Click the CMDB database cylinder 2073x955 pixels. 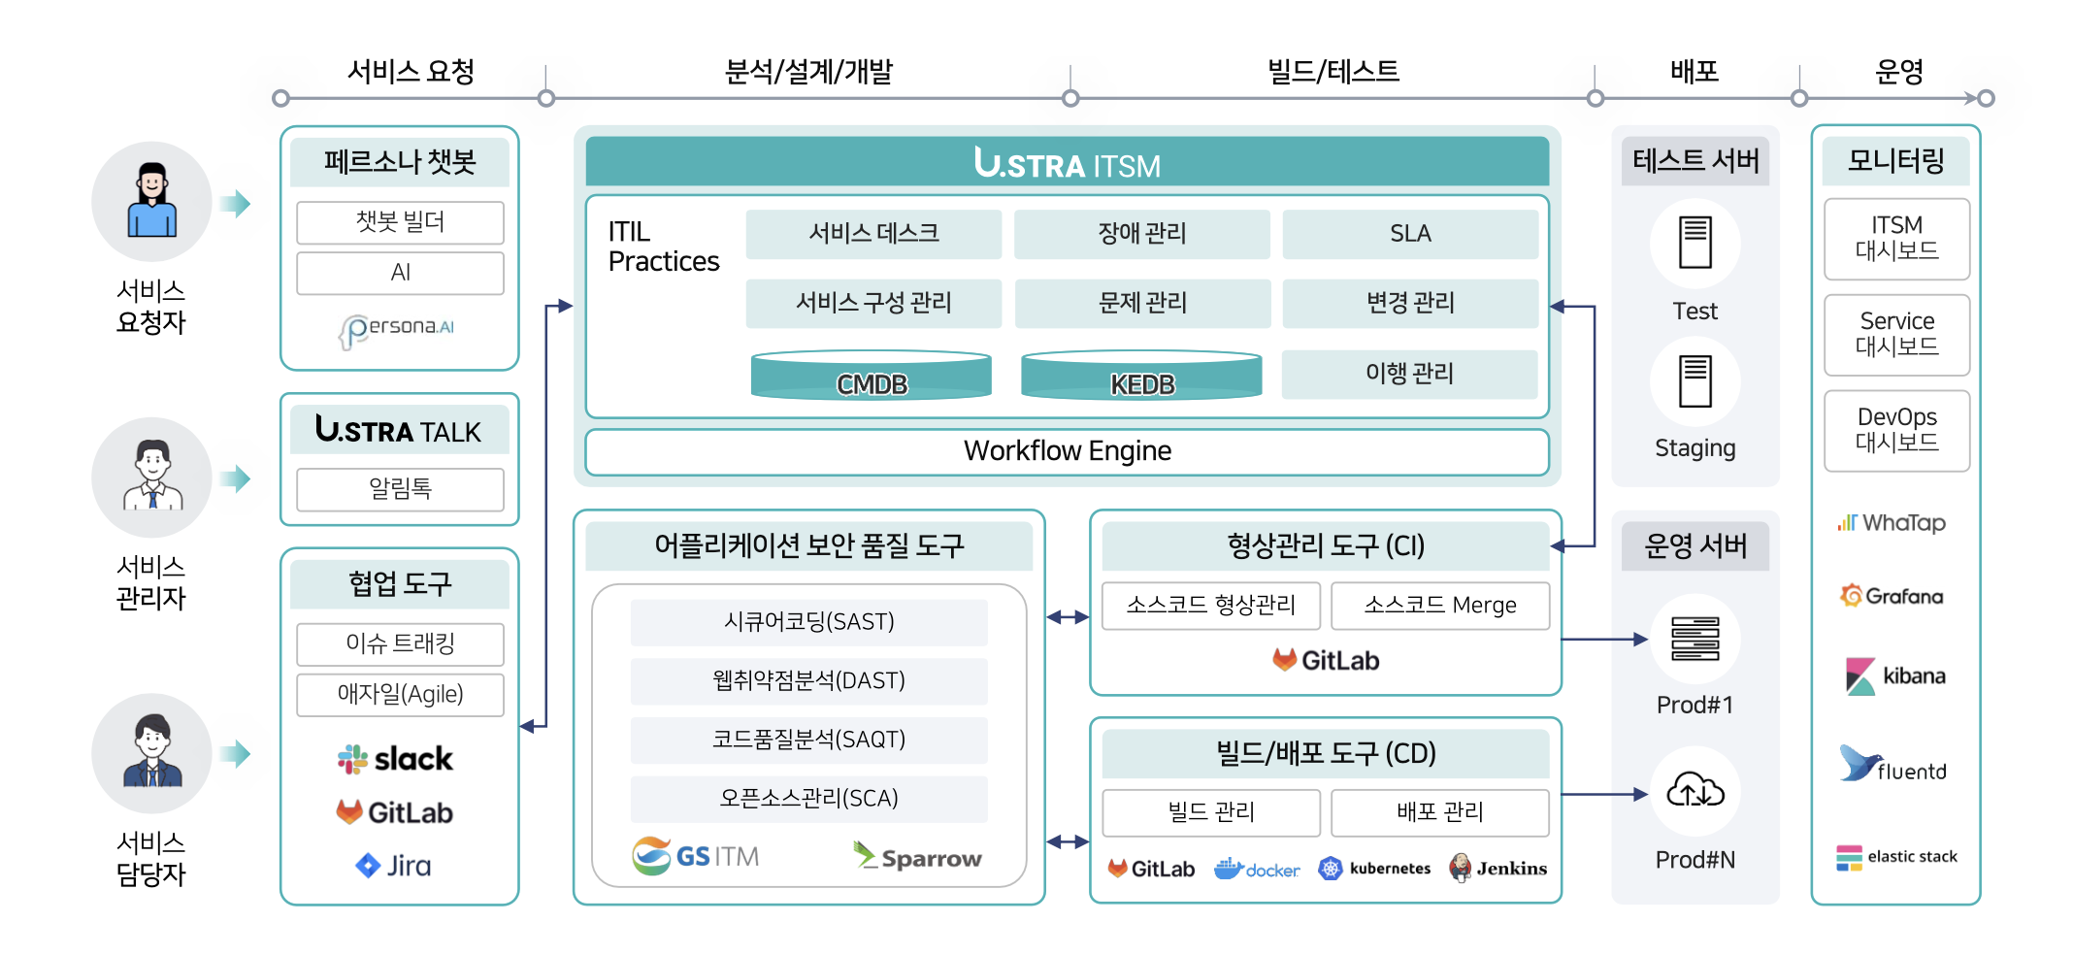[x=872, y=377]
